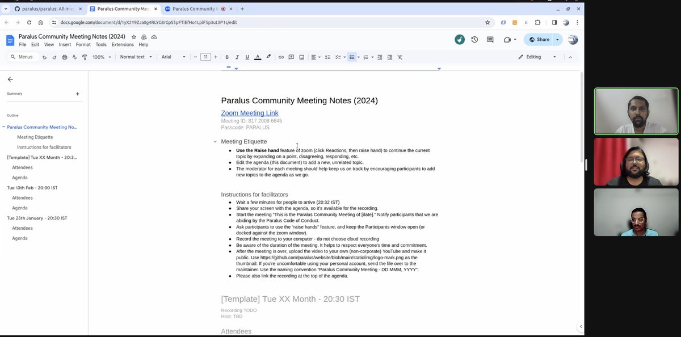Open the comment history icon
The image size is (681, 337).
490,40
